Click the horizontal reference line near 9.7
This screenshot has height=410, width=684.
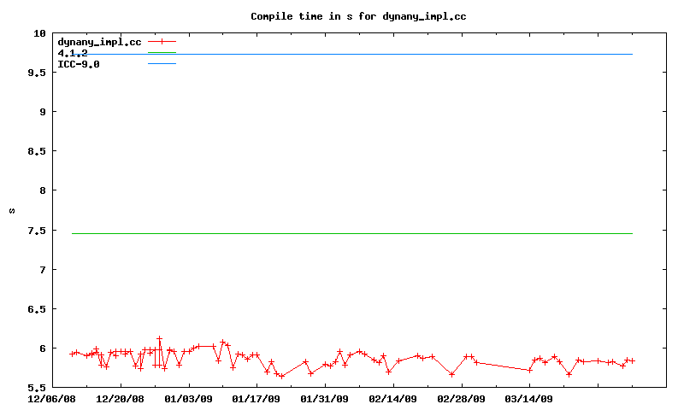pos(385,55)
